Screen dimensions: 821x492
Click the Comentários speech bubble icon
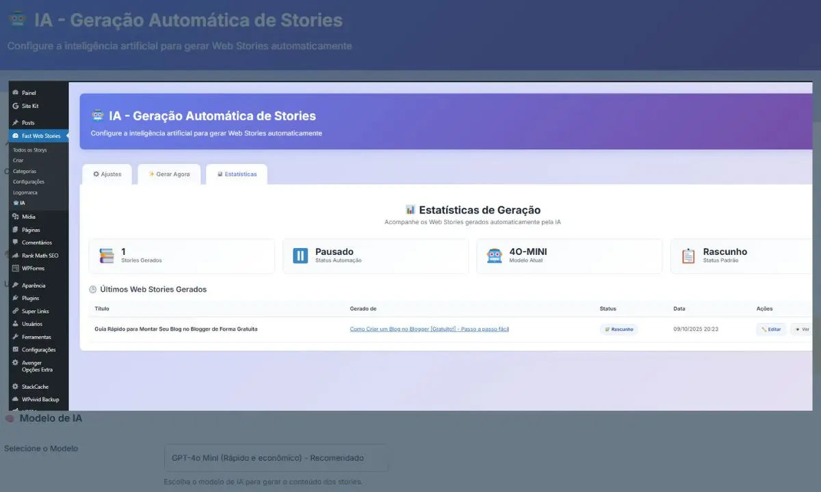16,243
